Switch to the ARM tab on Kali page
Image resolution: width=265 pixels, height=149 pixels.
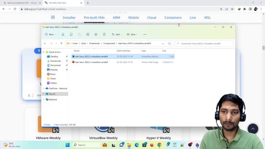(x=116, y=17)
